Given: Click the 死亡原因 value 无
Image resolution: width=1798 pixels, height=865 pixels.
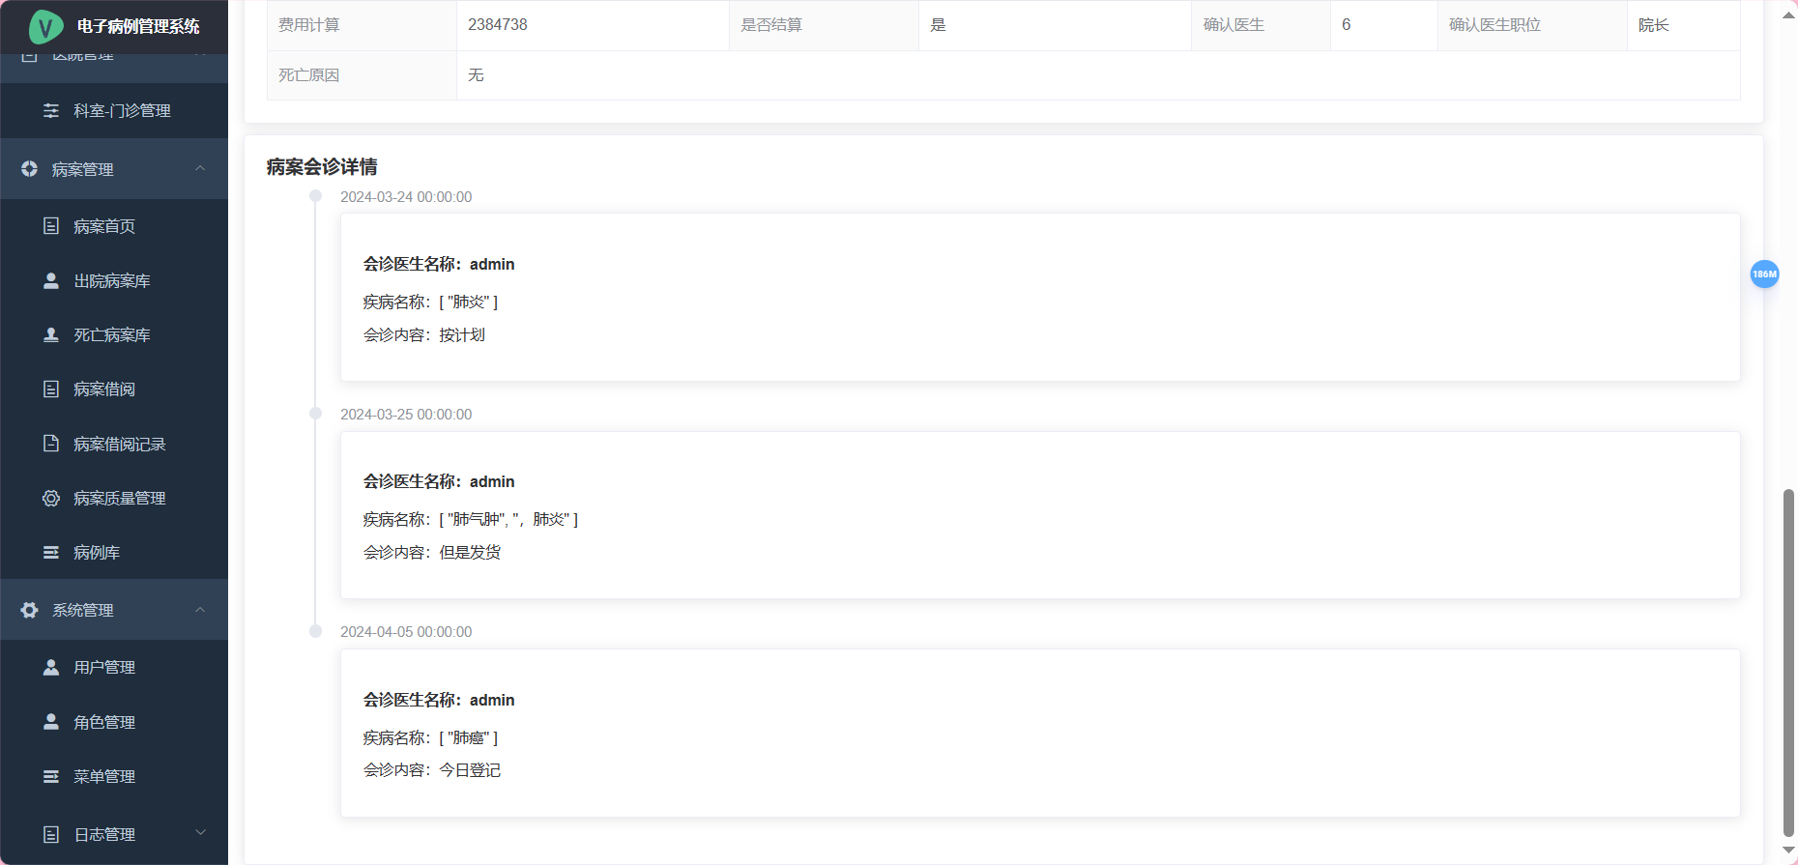Looking at the screenshot, I should pos(476,75).
